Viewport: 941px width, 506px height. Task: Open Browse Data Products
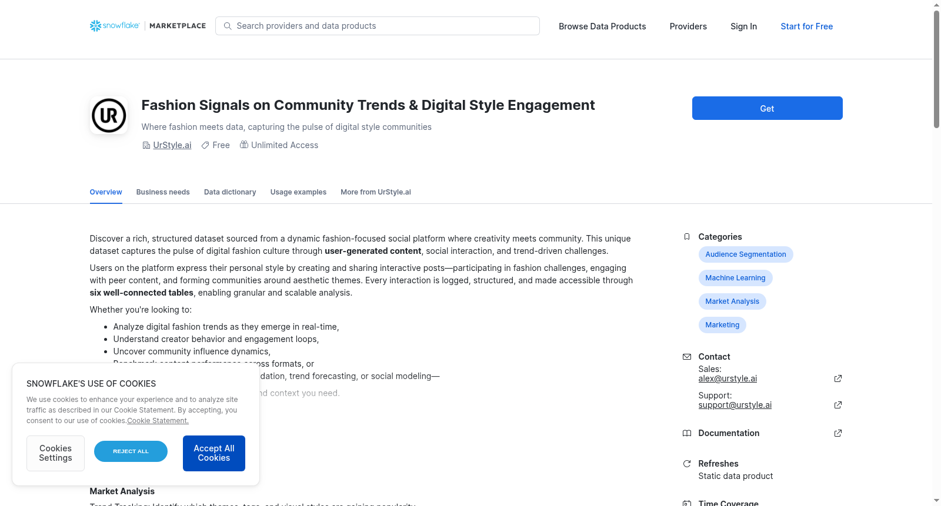[602, 26]
